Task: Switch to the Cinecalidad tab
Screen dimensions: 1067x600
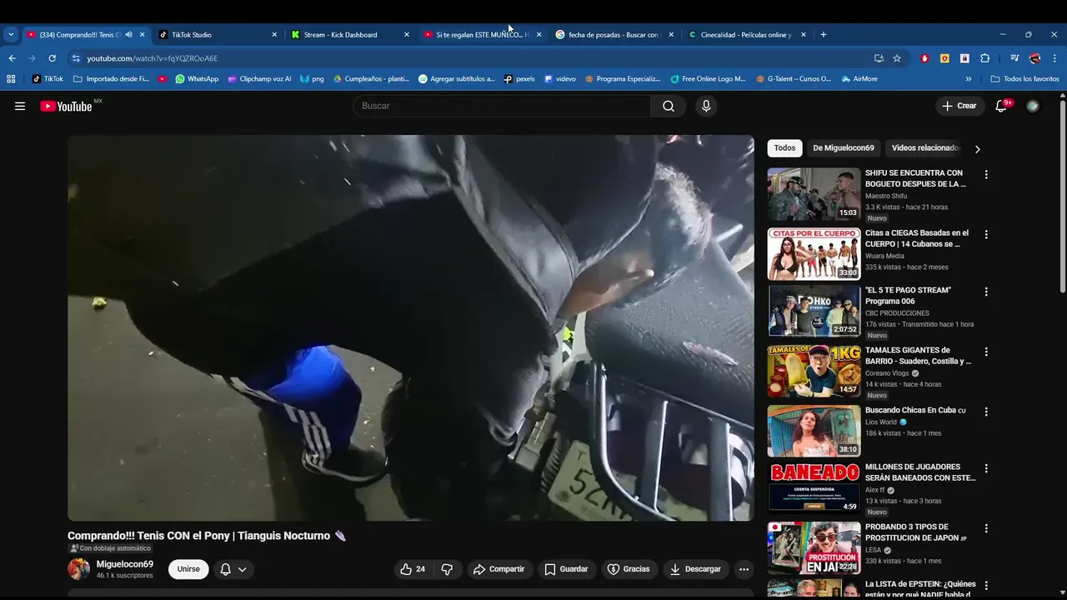Action: (746, 35)
